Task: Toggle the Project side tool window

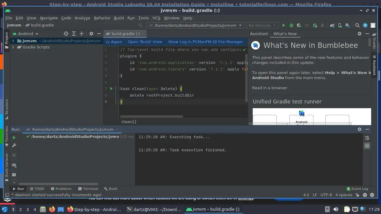Action: (x=7, y=40)
